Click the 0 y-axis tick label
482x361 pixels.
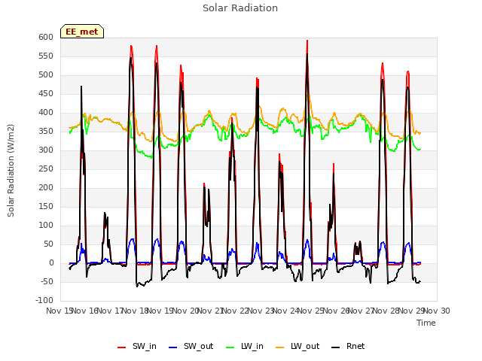(51, 262)
